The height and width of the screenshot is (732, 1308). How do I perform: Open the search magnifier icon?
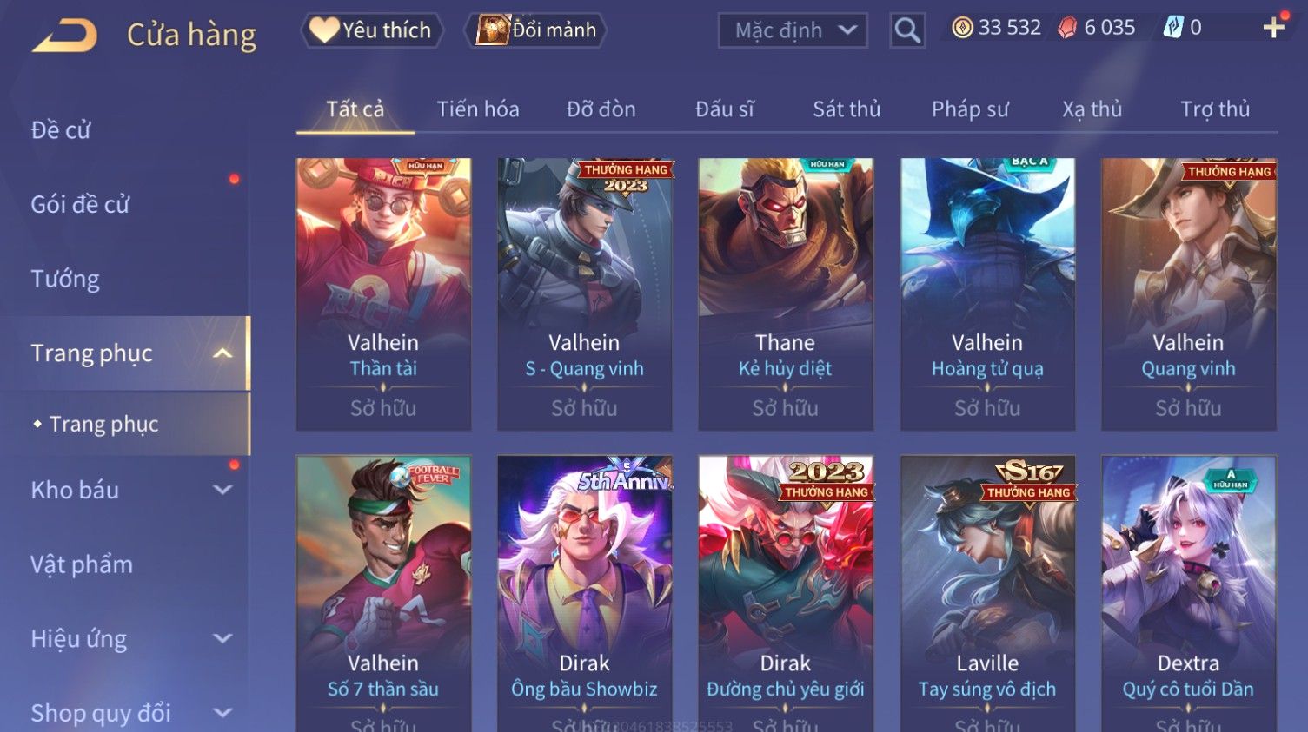[x=907, y=30]
